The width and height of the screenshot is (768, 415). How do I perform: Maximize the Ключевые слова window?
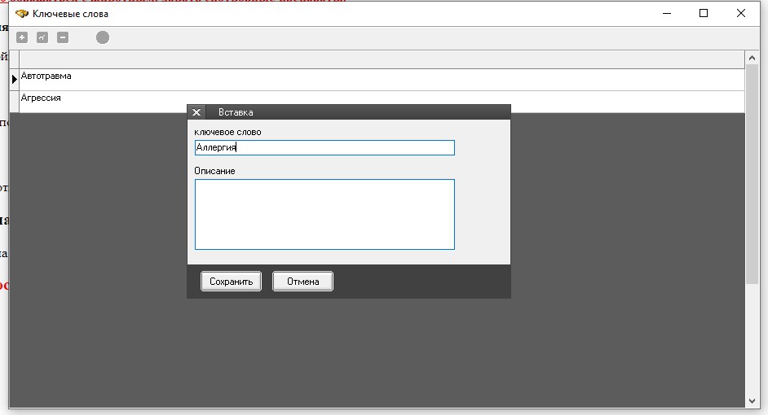point(704,13)
